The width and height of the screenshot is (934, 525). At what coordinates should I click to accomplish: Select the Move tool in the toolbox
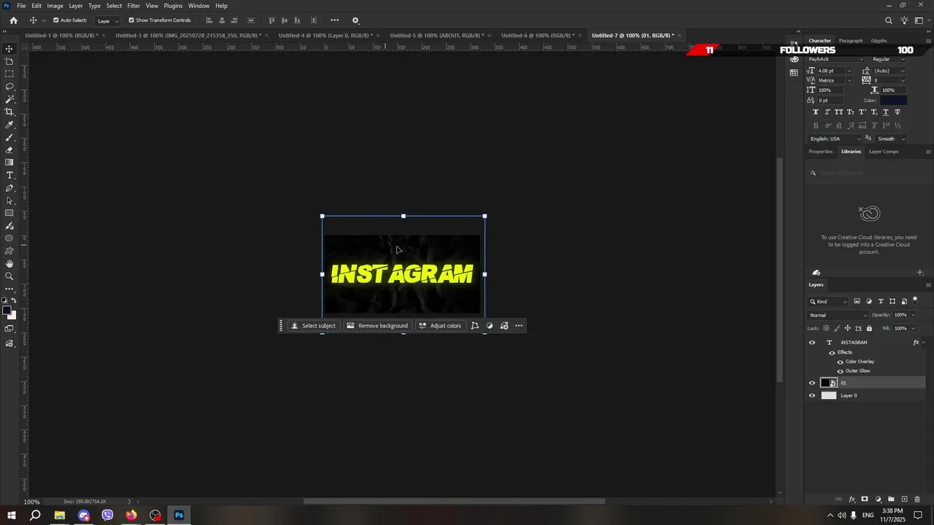coord(9,49)
